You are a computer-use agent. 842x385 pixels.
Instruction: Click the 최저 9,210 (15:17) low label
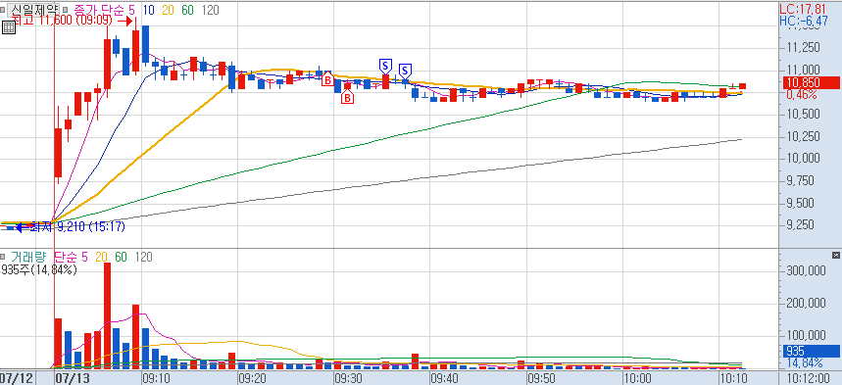click(x=77, y=227)
